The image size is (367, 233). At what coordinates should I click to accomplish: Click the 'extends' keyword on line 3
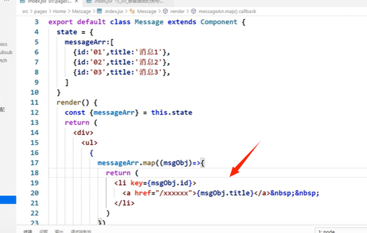click(182, 22)
